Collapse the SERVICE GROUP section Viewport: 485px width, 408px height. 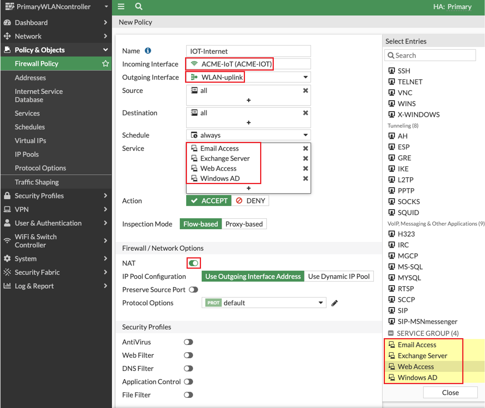391,333
